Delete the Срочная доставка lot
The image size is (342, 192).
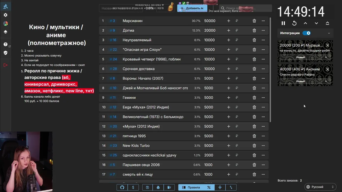(254, 69)
